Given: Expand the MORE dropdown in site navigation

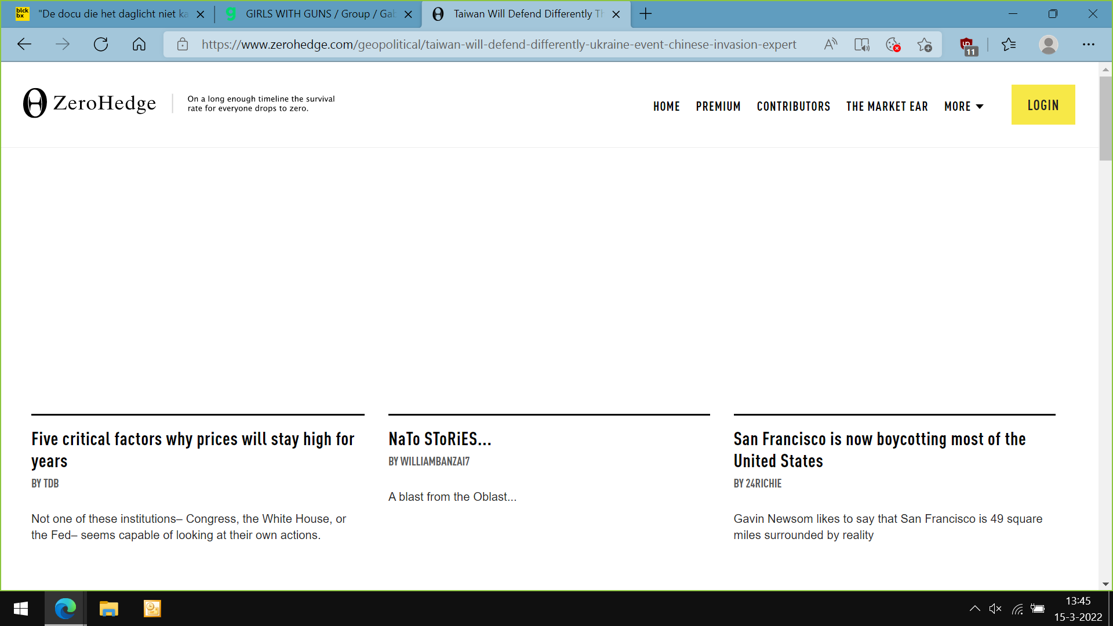Looking at the screenshot, I should (963, 107).
